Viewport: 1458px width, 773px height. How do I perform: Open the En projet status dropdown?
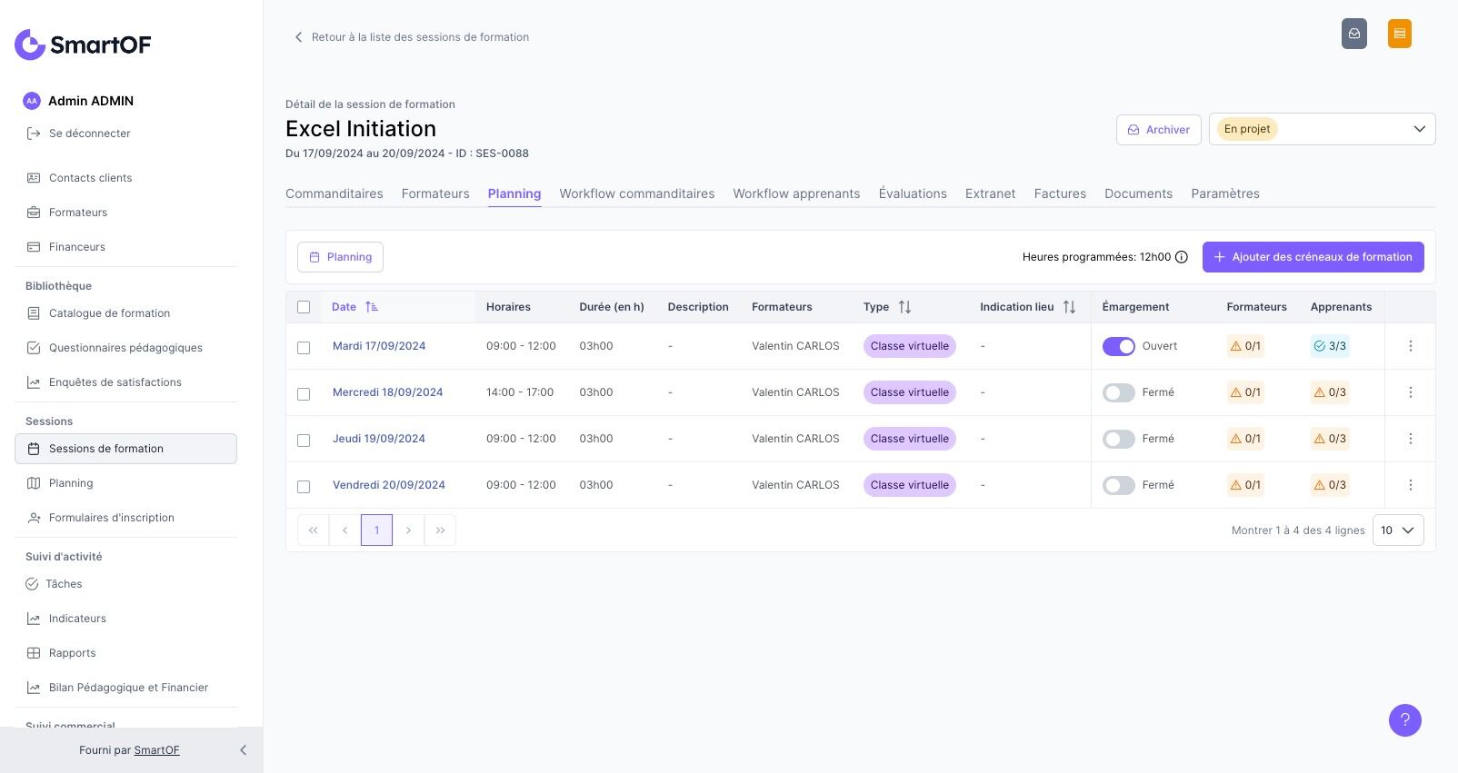point(1322,129)
